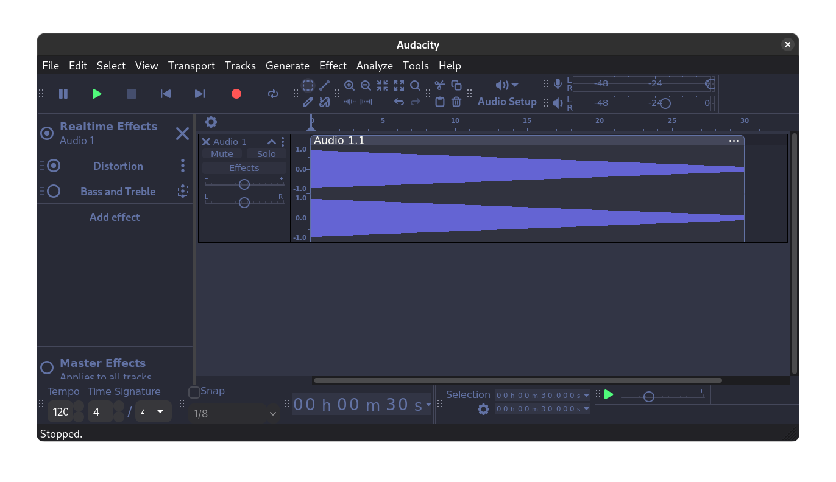Silence audio selection icon

click(x=366, y=102)
